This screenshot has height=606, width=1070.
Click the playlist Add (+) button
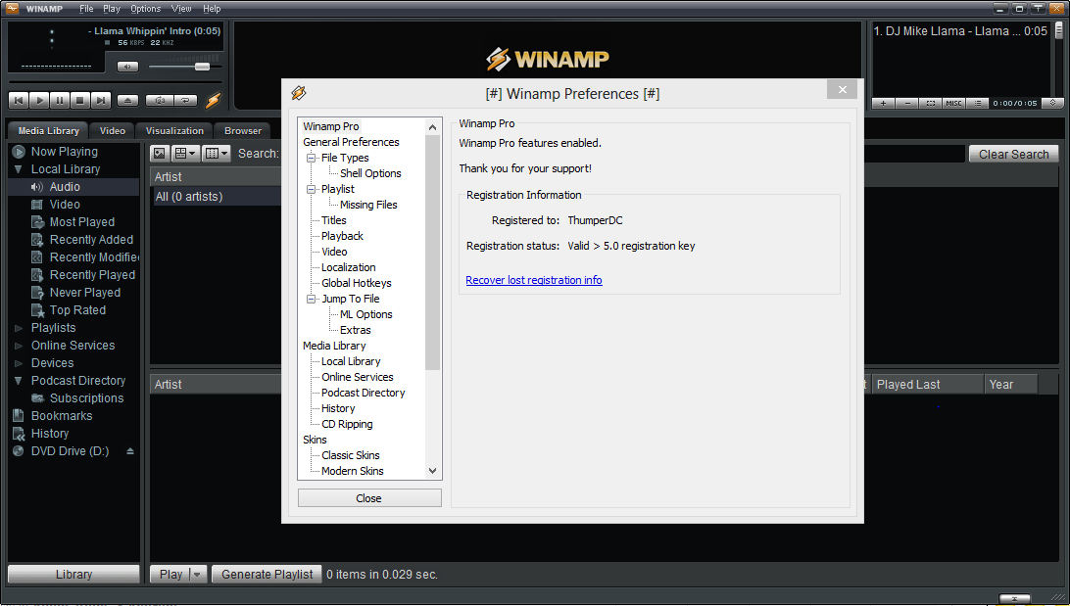coord(883,103)
